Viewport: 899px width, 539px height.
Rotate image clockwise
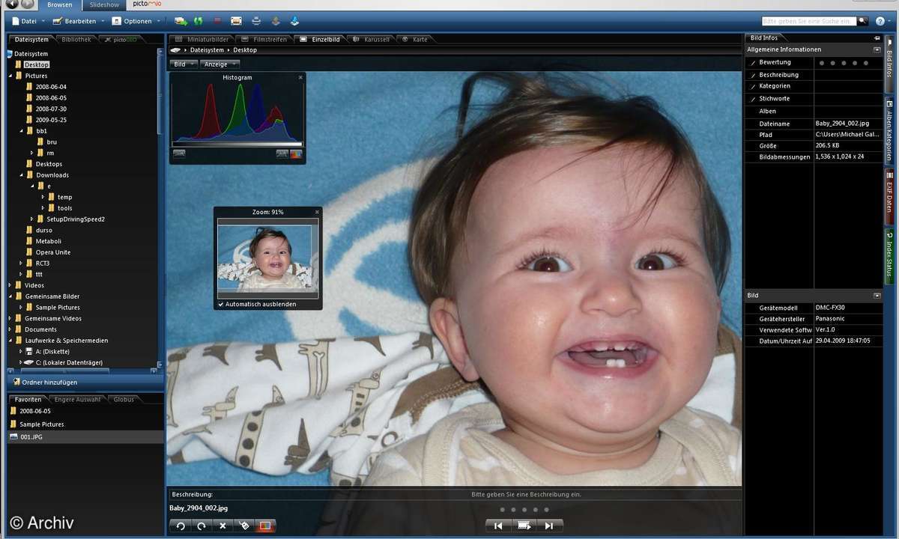coord(202,526)
